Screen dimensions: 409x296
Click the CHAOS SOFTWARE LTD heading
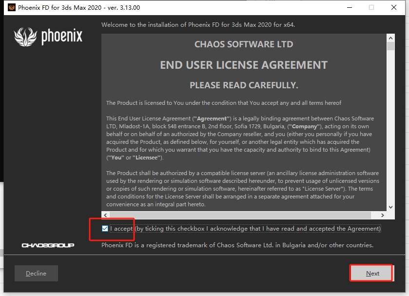point(244,44)
